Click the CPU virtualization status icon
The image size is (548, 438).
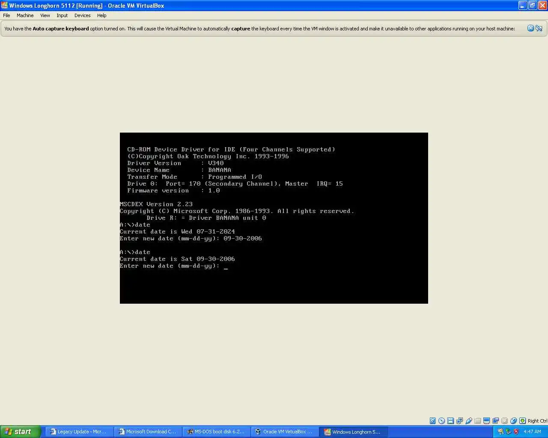click(504, 421)
